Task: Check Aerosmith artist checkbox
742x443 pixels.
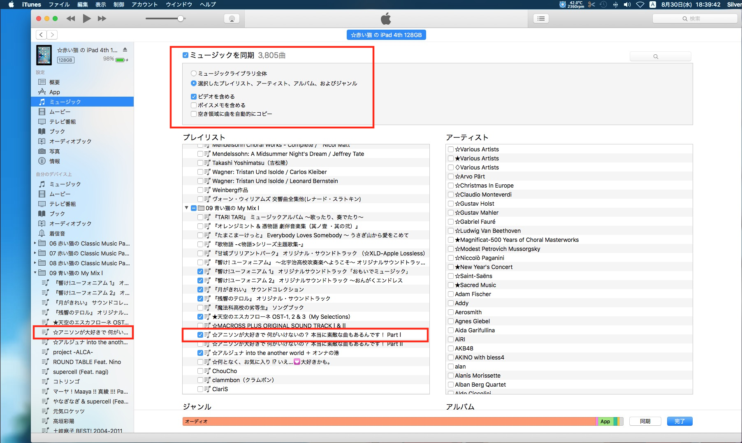Action: 451,312
